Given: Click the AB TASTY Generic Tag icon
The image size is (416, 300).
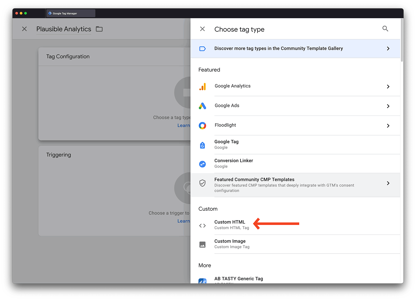Looking at the screenshot, I should click(x=203, y=281).
